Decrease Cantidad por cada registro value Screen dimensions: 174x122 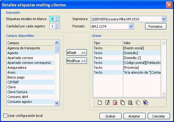point(57,27)
